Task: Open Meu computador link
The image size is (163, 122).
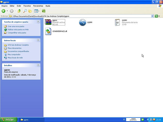Action: coord(14,55)
